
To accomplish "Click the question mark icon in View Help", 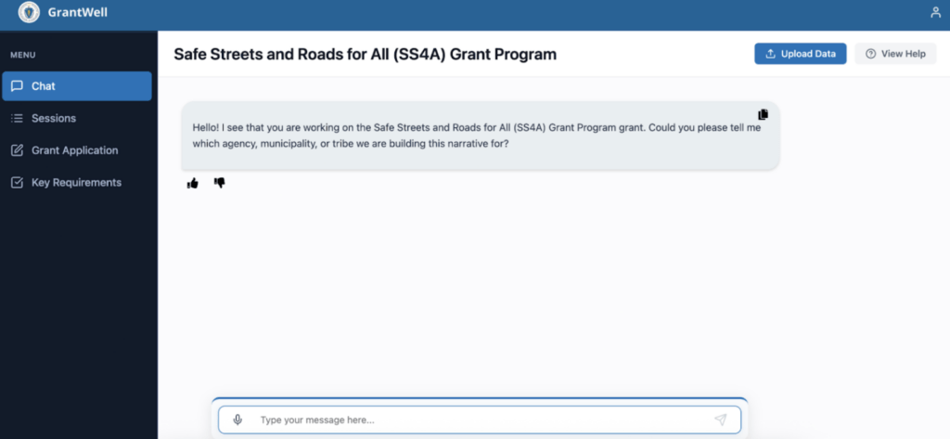I will click(x=870, y=53).
